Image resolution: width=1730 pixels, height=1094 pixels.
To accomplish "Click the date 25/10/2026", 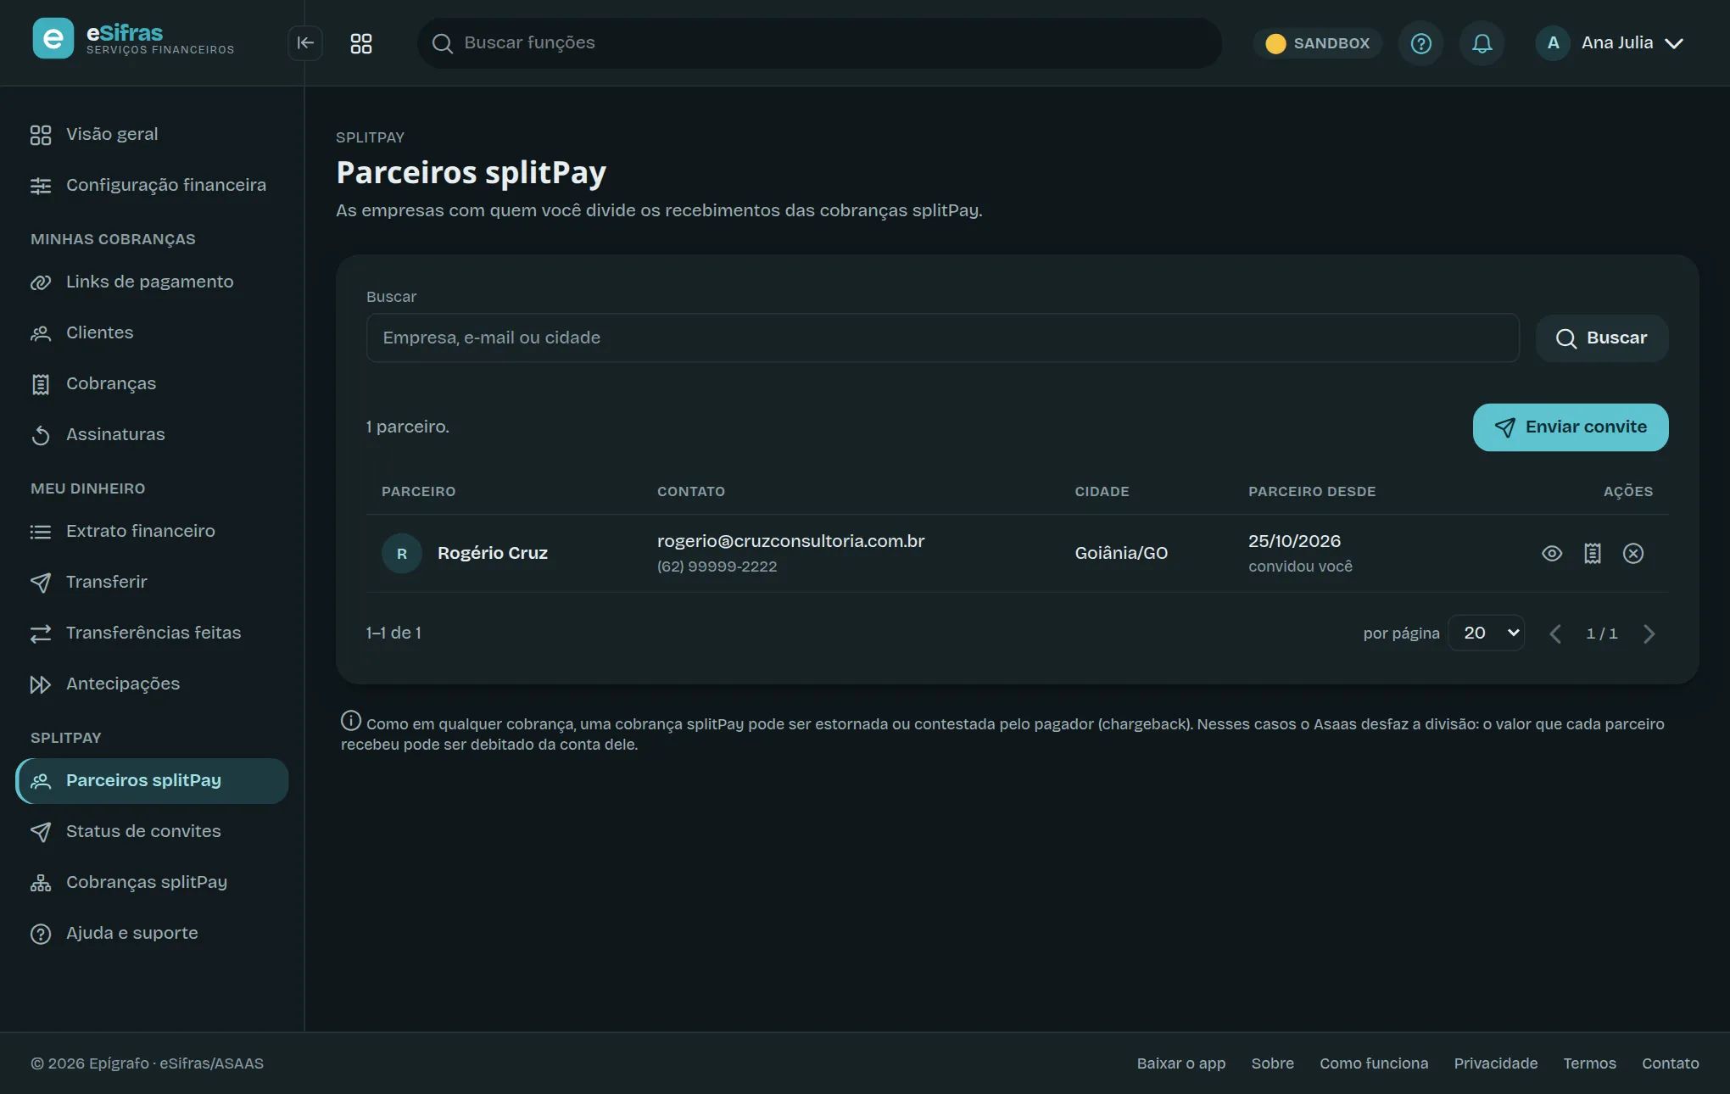I will (x=1294, y=541).
